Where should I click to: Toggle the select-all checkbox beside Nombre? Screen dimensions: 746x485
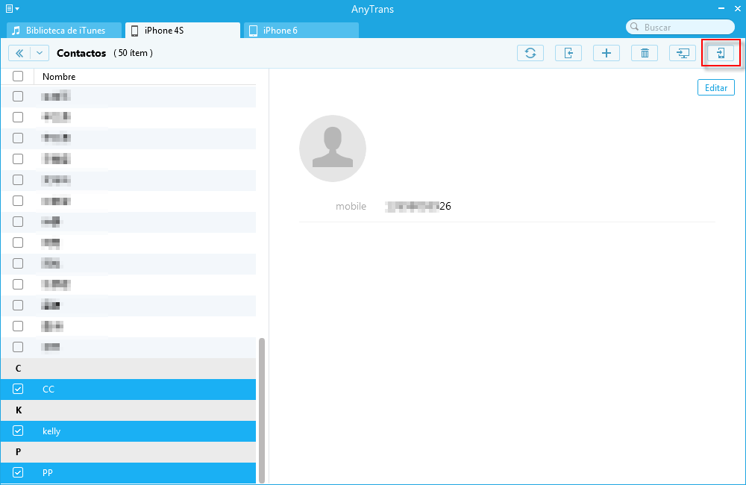tap(18, 76)
